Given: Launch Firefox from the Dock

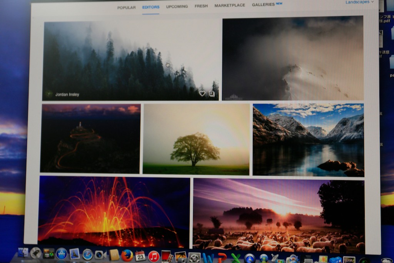Looking at the screenshot, I should coord(127,256).
